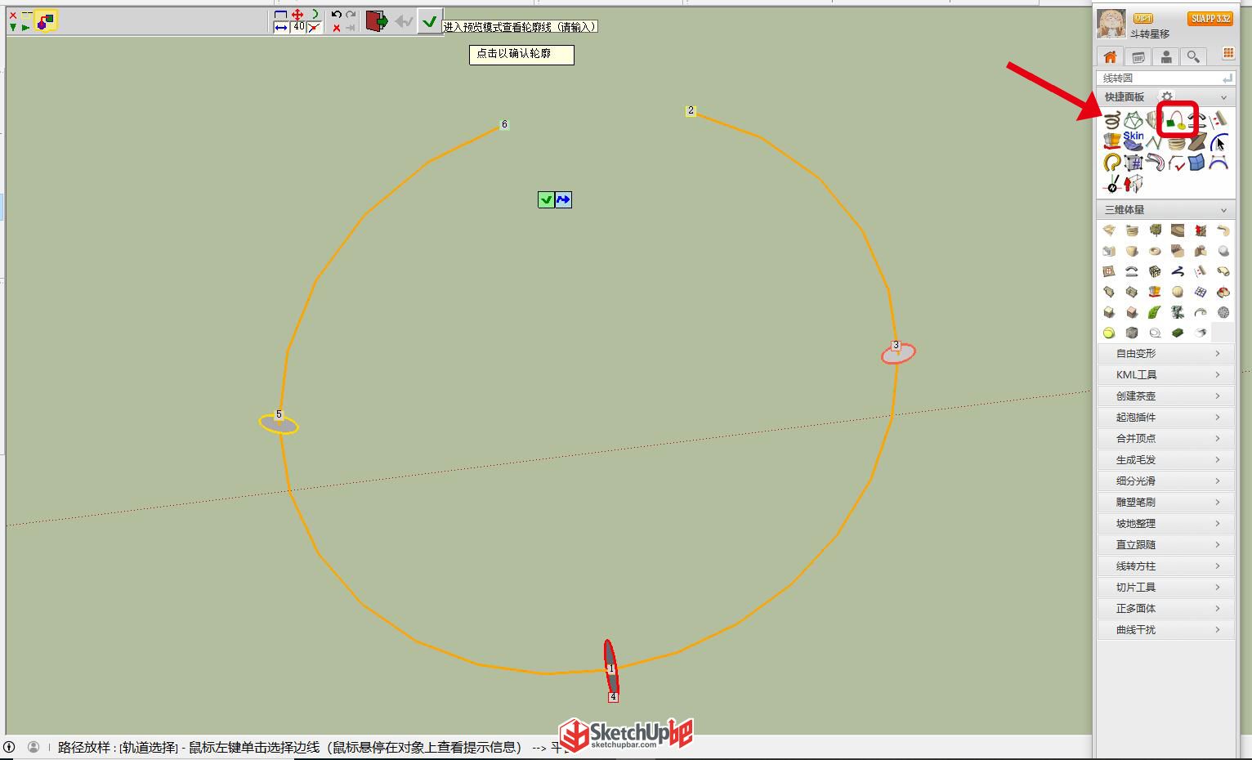Collapse the 三维体量 section chevron
Image resolution: width=1252 pixels, height=760 pixels.
click(1223, 210)
